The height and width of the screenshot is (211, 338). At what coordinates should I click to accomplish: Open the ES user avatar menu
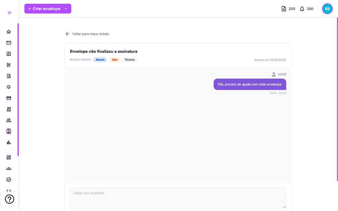(327, 9)
